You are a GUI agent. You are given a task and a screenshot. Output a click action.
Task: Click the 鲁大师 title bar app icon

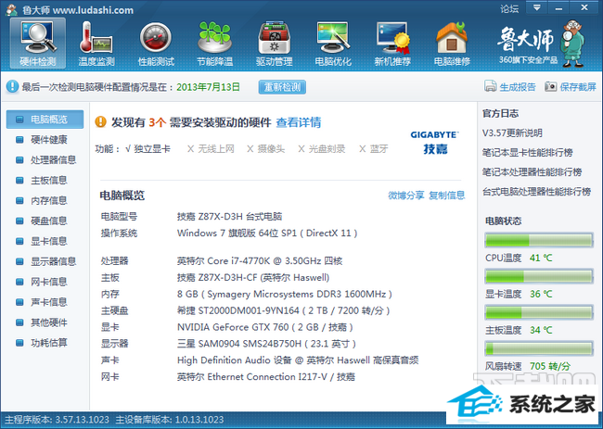(11, 9)
